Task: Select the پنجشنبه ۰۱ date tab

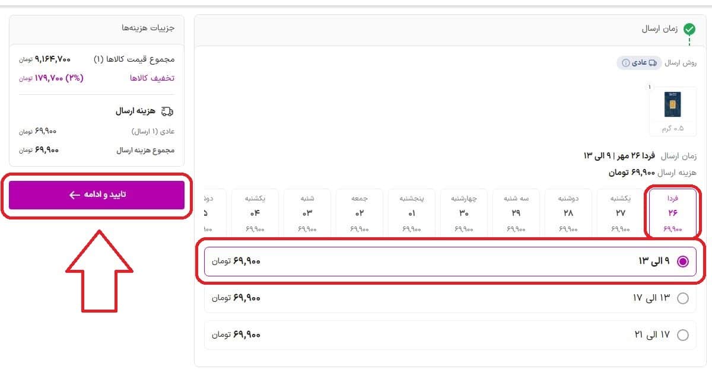Action: (411, 211)
